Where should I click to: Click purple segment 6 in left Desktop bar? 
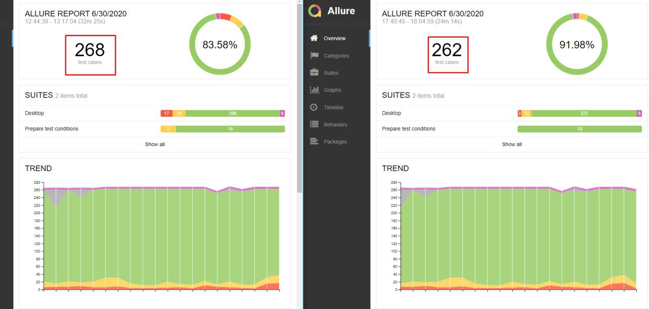[x=282, y=113]
